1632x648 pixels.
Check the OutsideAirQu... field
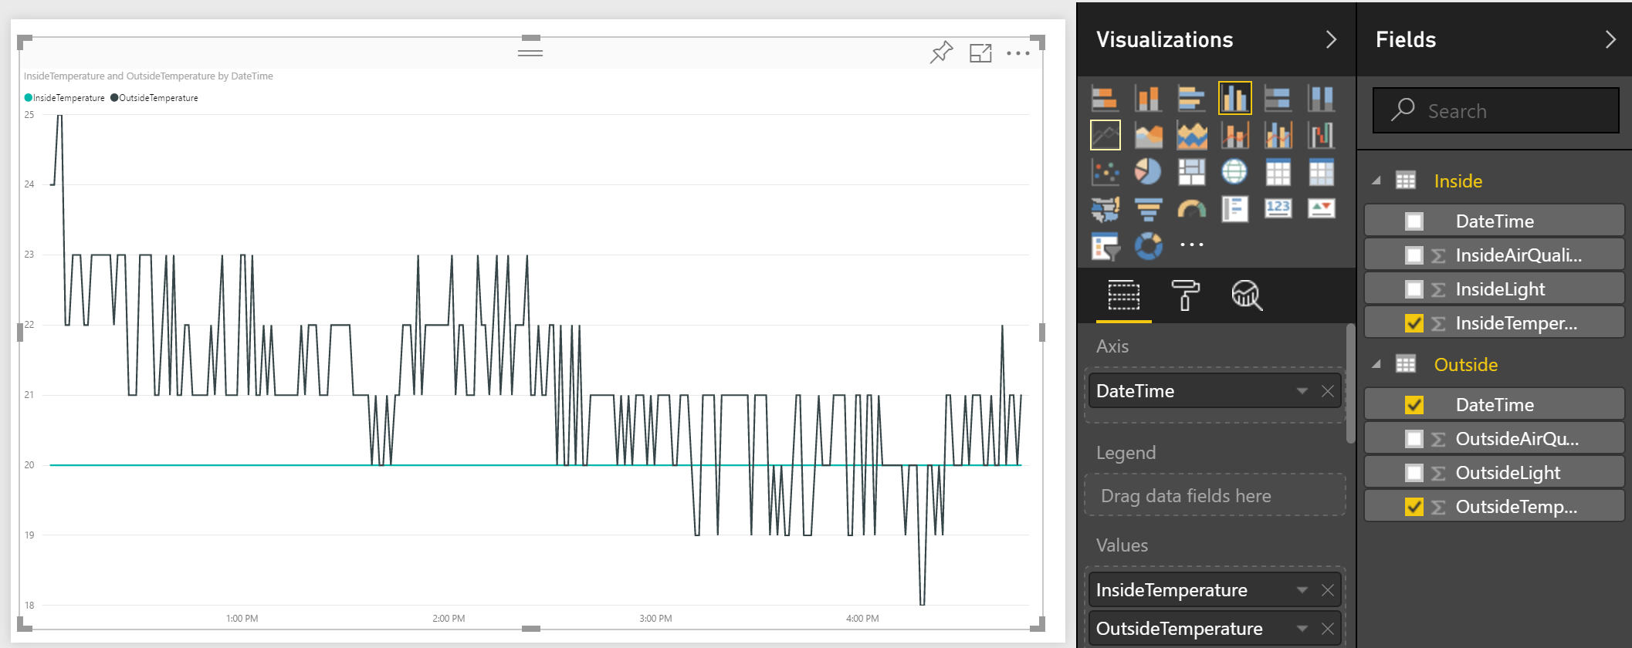[1414, 439]
